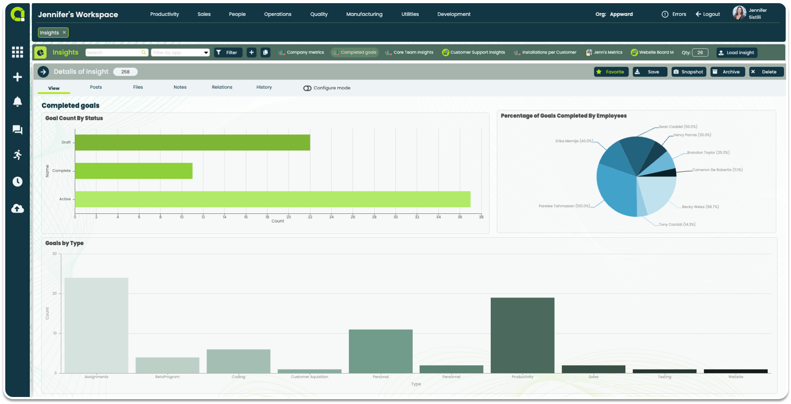Click the add new insight plus button
791x404 pixels.
tap(251, 52)
